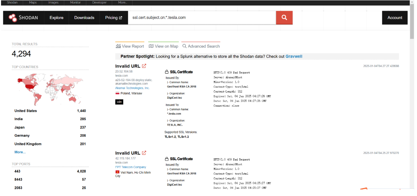Open external link icon beside second Invalid URL
Viewport: 417px width, 196px height.
pos(144,153)
